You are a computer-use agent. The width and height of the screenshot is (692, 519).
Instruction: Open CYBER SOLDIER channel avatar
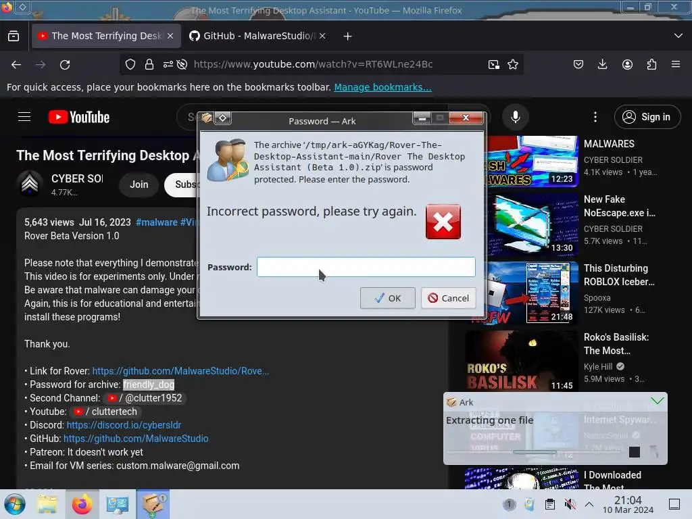click(x=30, y=184)
